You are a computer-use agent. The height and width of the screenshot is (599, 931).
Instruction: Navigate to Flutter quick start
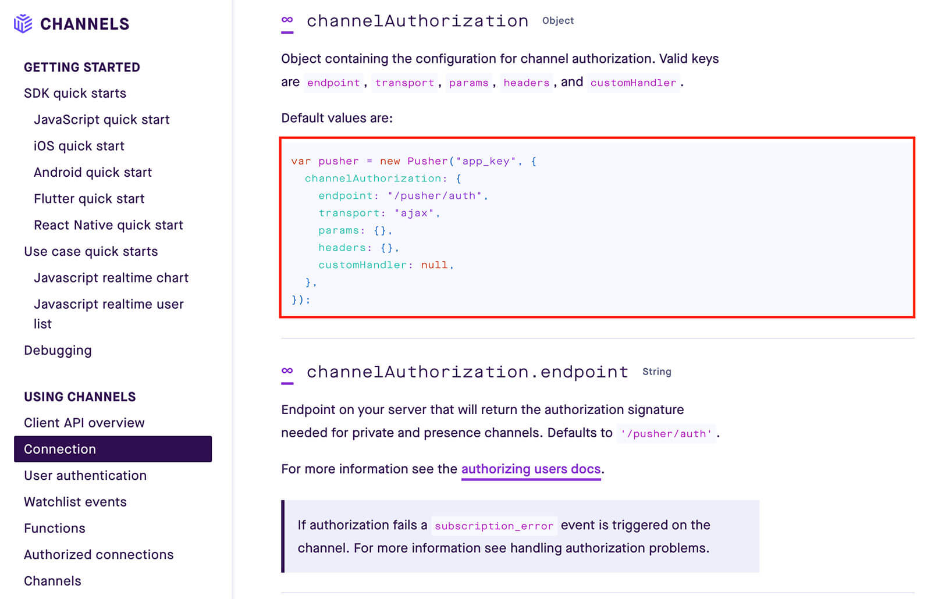(x=89, y=199)
